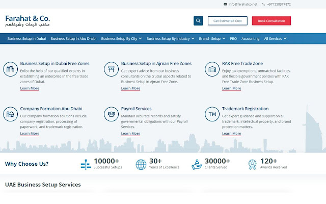Click the RAK Free Trade Zone warehouse icon
Screen dimensions: 326x204
[212, 69]
